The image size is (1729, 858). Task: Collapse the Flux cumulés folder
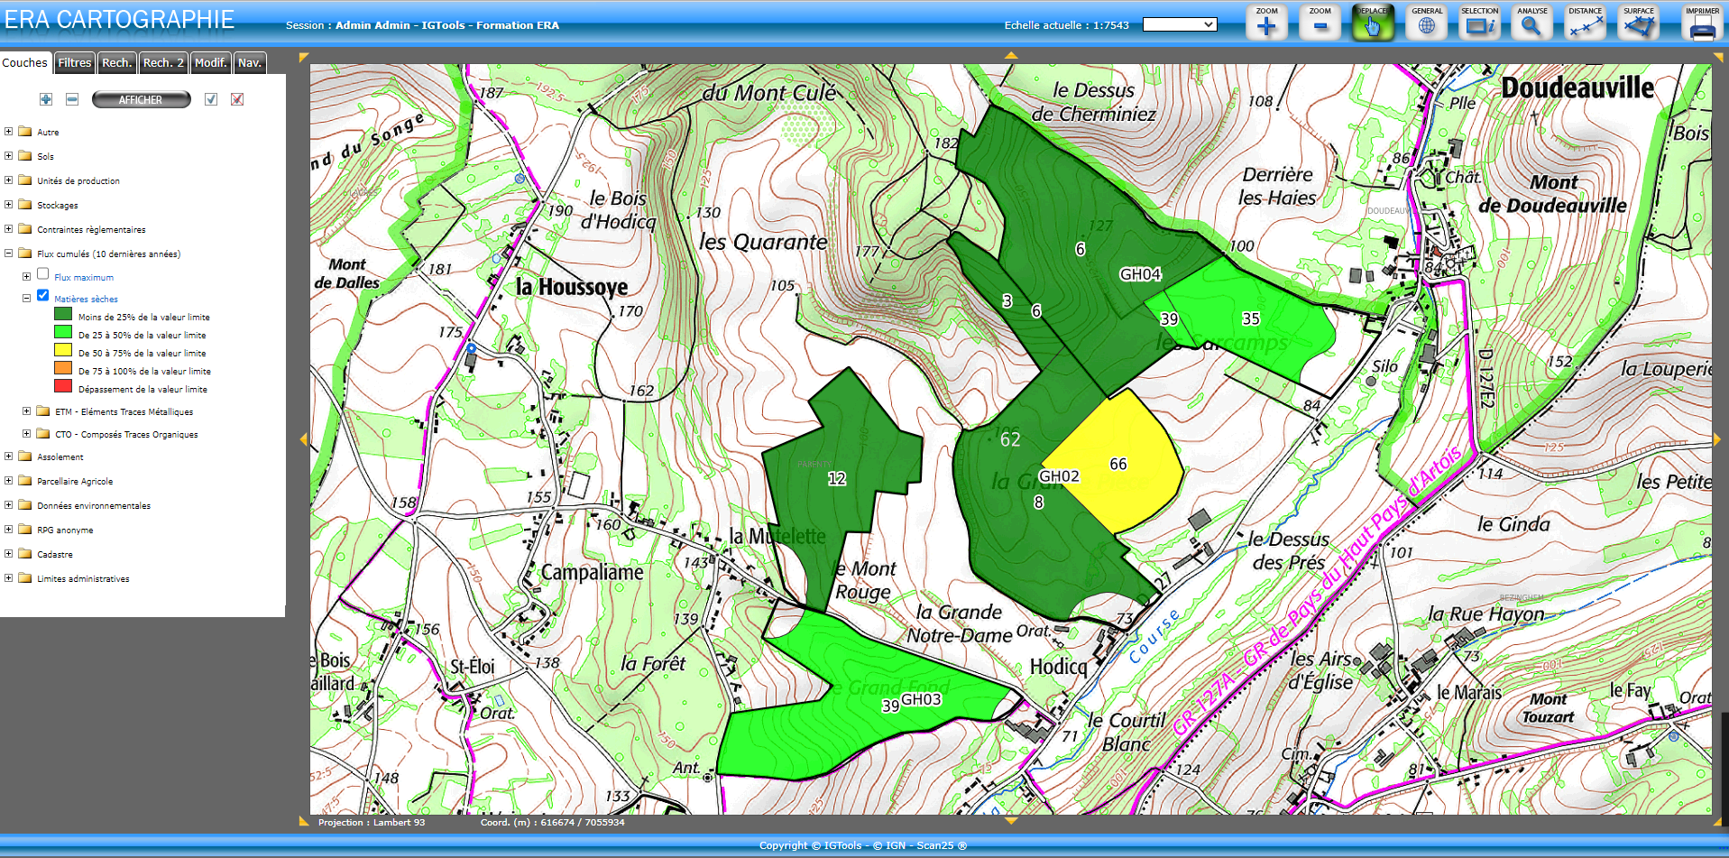[x=9, y=254]
